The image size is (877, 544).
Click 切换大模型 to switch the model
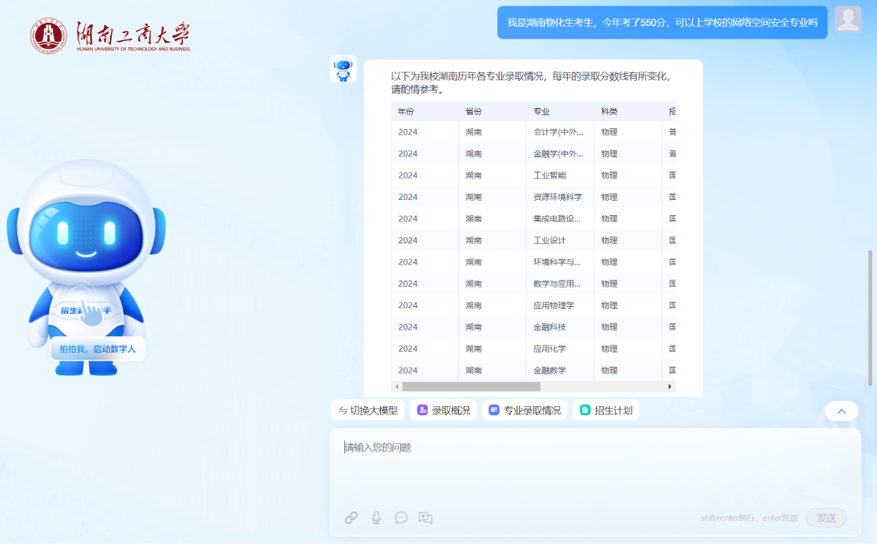click(367, 410)
